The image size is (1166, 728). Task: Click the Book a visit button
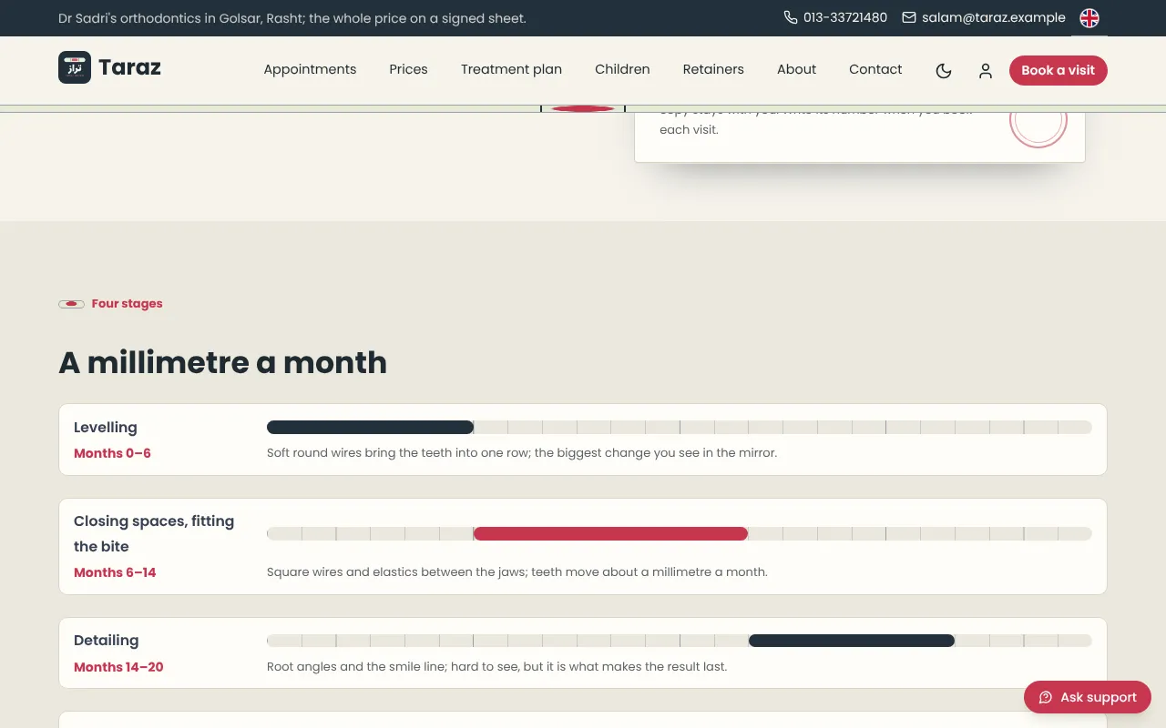pos(1059,70)
